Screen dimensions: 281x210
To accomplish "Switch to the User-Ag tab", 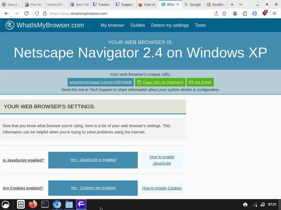I will click(x=148, y=4).
